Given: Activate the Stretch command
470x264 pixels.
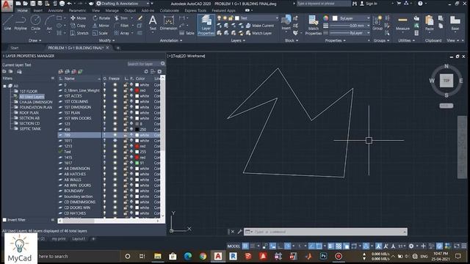Looking at the screenshot, I should click(x=79, y=33).
